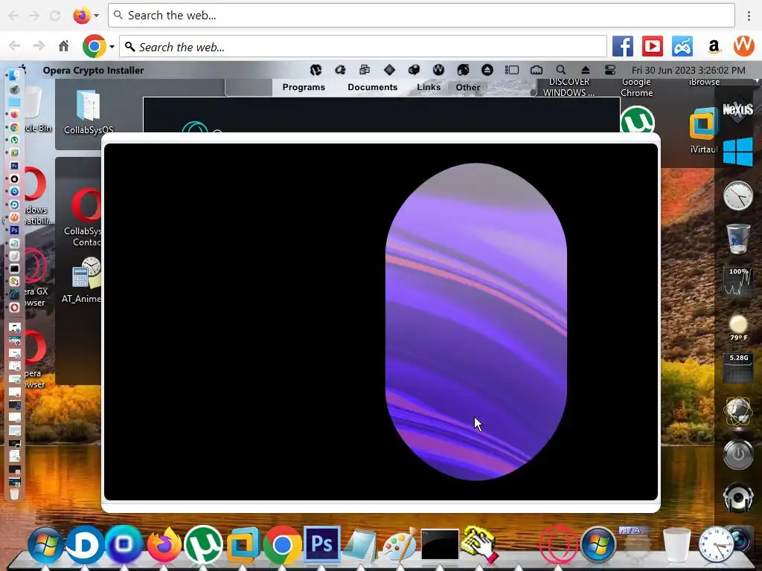This screenshot has width=762, height=571.
Task: Click the eject icon in the menu bar
Action: [x=585, y=70]
